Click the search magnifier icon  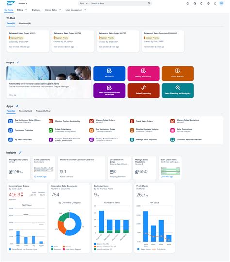click(x=149, y=3)
